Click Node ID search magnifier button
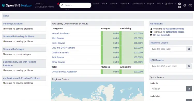The image size is (194, 101). point(189,89)
